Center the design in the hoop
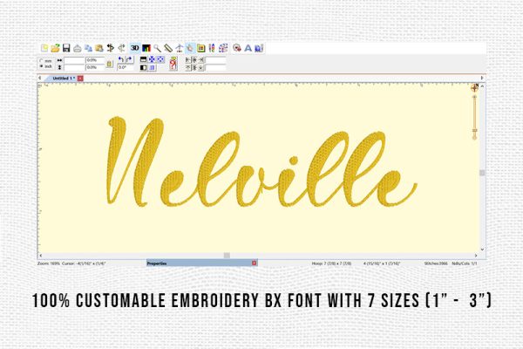This screenshot has height=349, width=523. coord(152,60)
